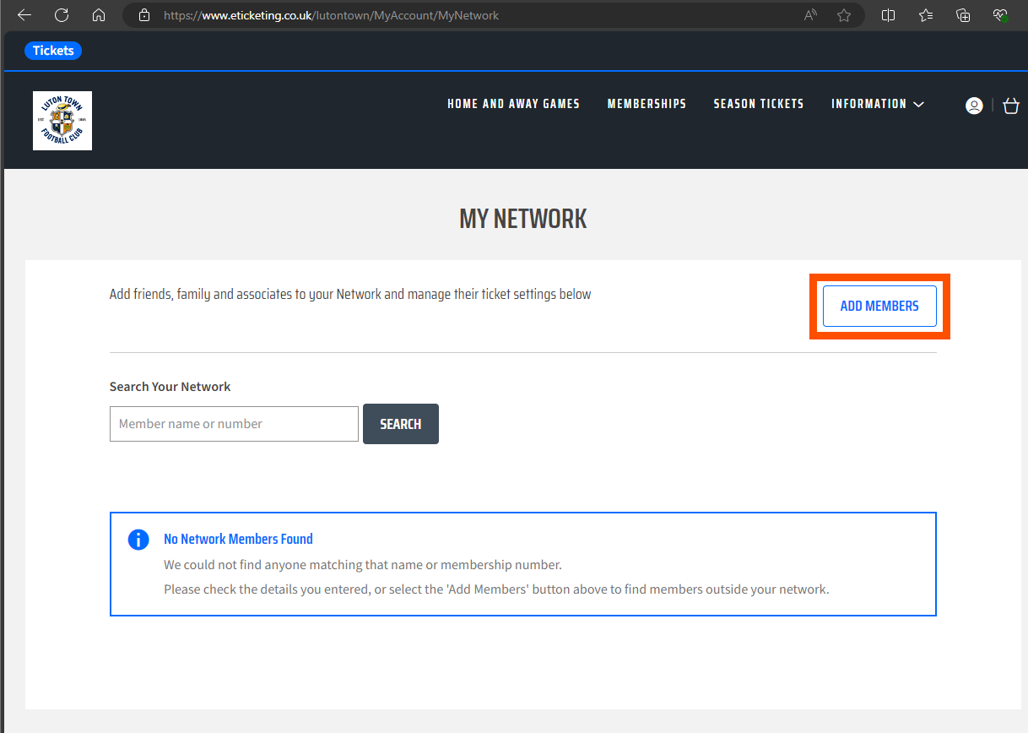Open the Memberships page
The width and height of the screenshot is (1028, 733).
647,104
